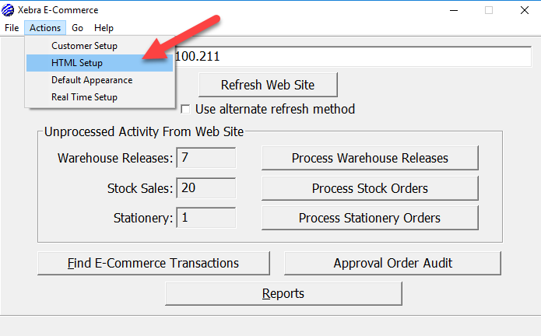541x336 pixels.
Task: Minimize the Xebra E-Commerce window
Action: click(454, 10)
